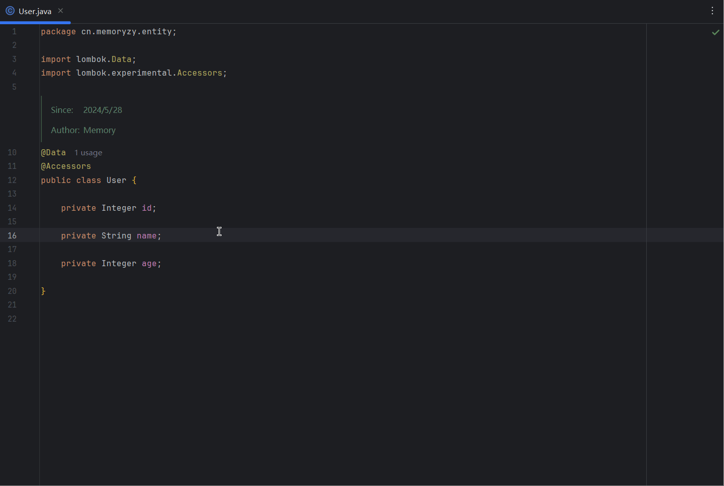
Task: Click the closing brace on line 20
Action: click(43, 291)
